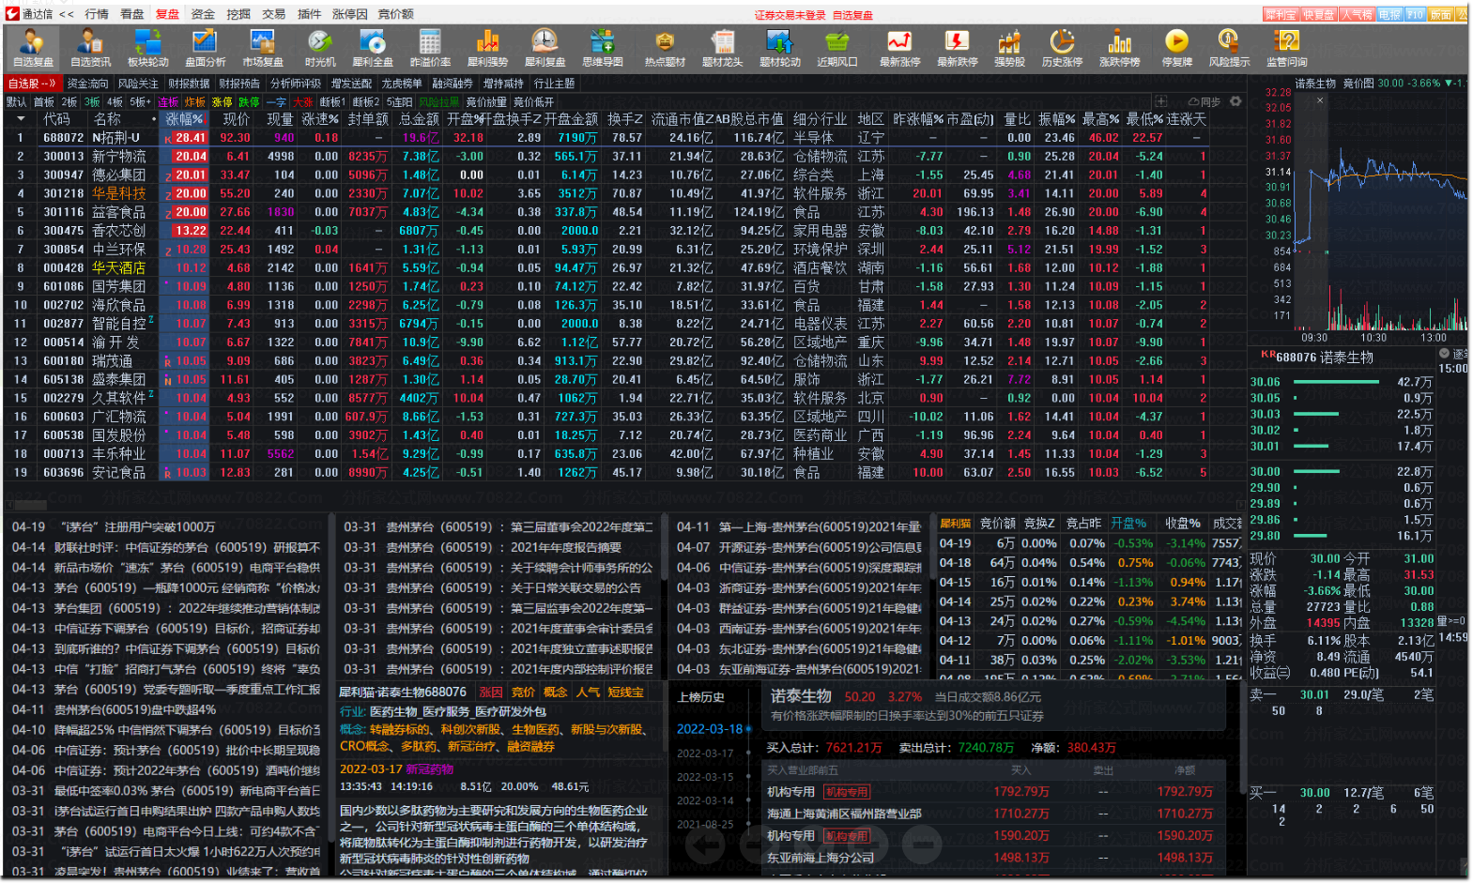Toggle the 一字 filter
The width and height of the screenshot is (1473, 883).
point(276,101)
